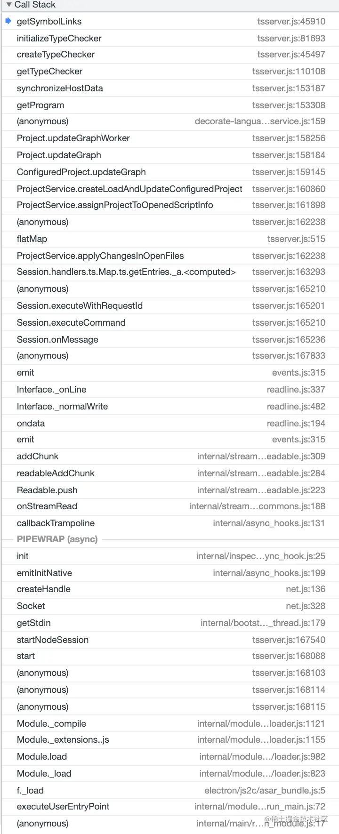Select the getTypeChecker stack frame

coord(49,72)
